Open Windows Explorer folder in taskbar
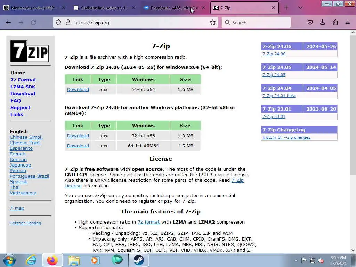 pos(74,260)
